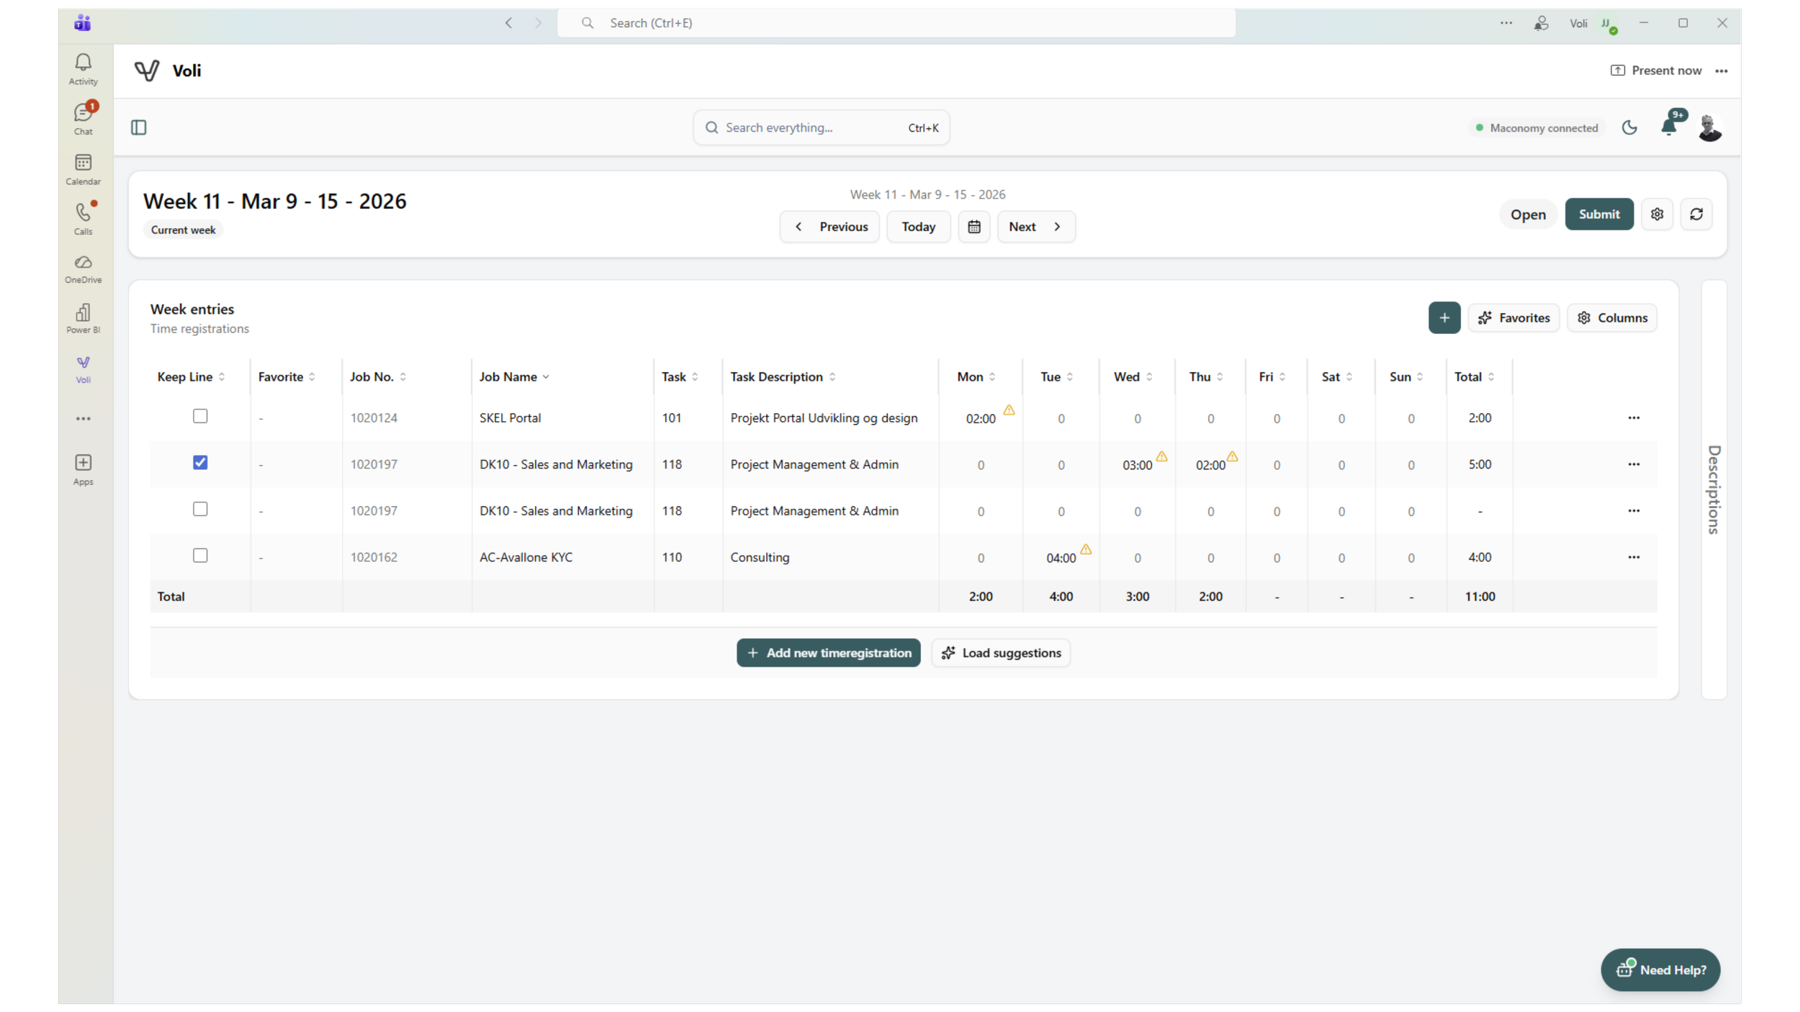Toggle the sidebar panel icon
Screen dimensions: 1800x1012
click(139, 127)
